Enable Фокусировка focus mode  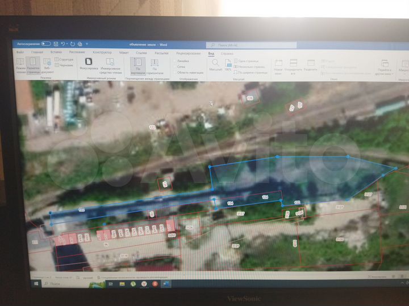pyautogui.click(x=89, y=64)
